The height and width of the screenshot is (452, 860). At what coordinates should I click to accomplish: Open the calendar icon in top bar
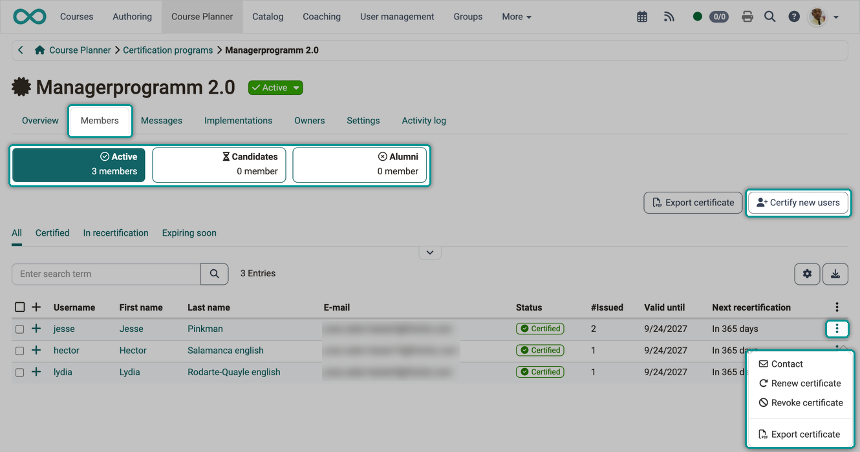[x=642, y=17]
